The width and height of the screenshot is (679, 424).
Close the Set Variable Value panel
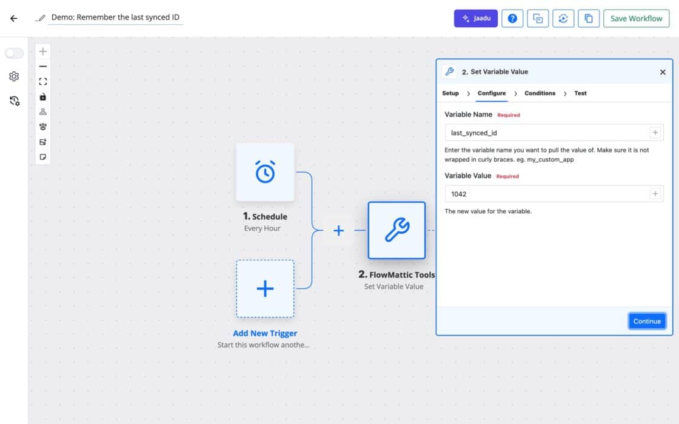point(663,72)
